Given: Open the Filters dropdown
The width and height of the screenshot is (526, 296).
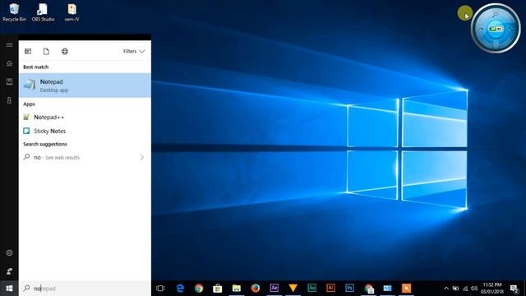Looking at the screenshot, I should click(x=133, y=51).
